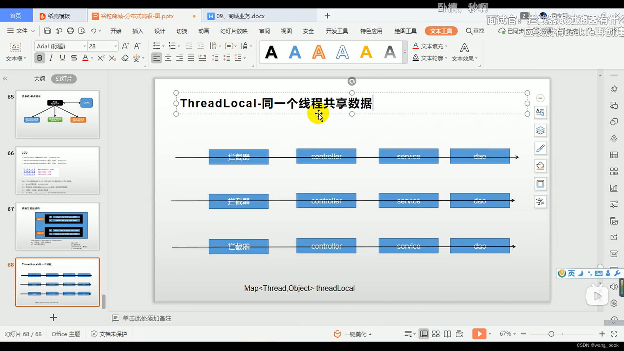Select the orange outlined text preset style
Image resolution: width=624 pixels, height=351 pixels.
[x=318, y=52]
